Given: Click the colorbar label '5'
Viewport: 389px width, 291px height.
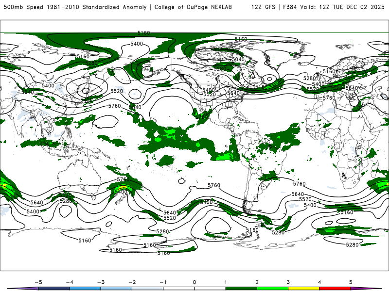Looking at the screenshot, I should 351,282.
